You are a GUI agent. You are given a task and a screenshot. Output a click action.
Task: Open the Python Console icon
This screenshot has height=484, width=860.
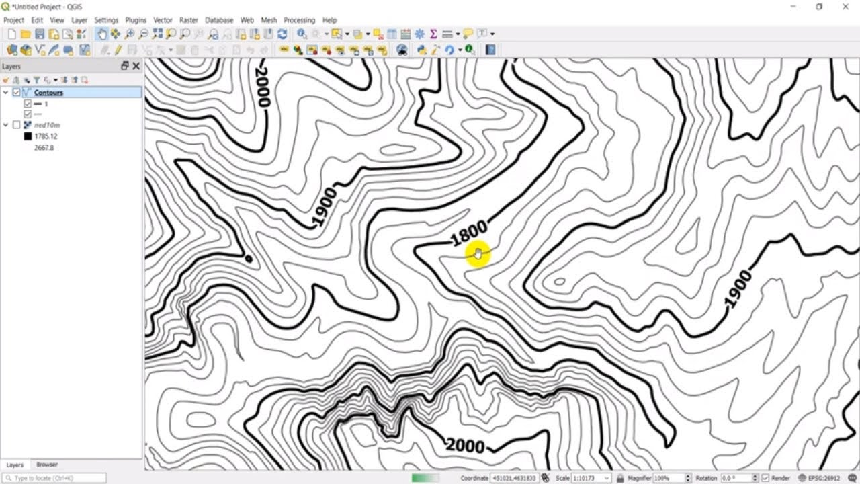pos(421,50)
